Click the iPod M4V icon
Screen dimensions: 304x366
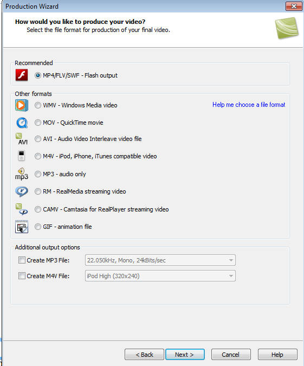click(21, 156)
